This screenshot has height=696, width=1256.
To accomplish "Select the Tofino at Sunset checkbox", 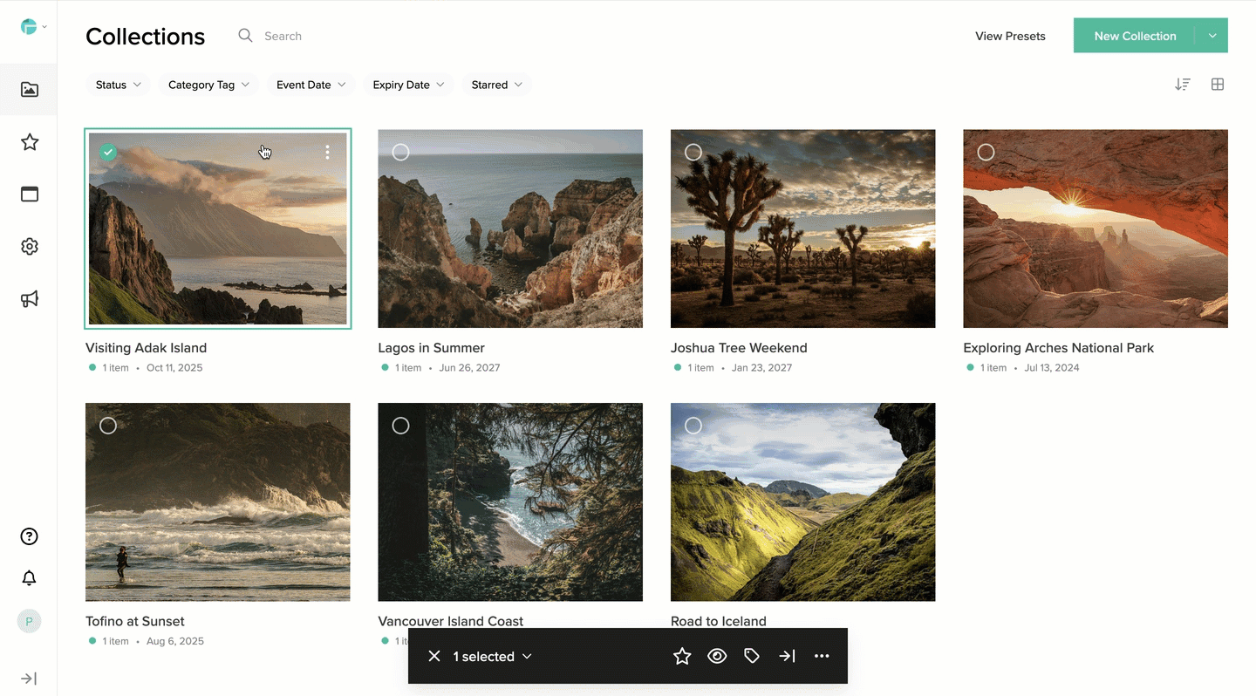I will click(108, 426).
